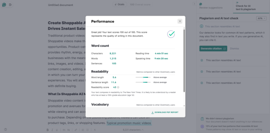
Task: Click the clear formatting icon
Action: point(95,130)
